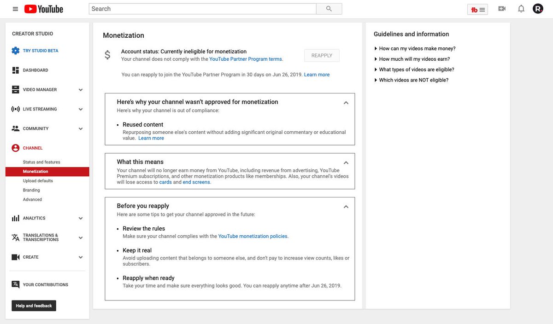Click the Help and feedback button

tap(34, 306)
